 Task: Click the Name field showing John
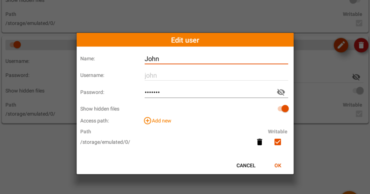point(216,59)
